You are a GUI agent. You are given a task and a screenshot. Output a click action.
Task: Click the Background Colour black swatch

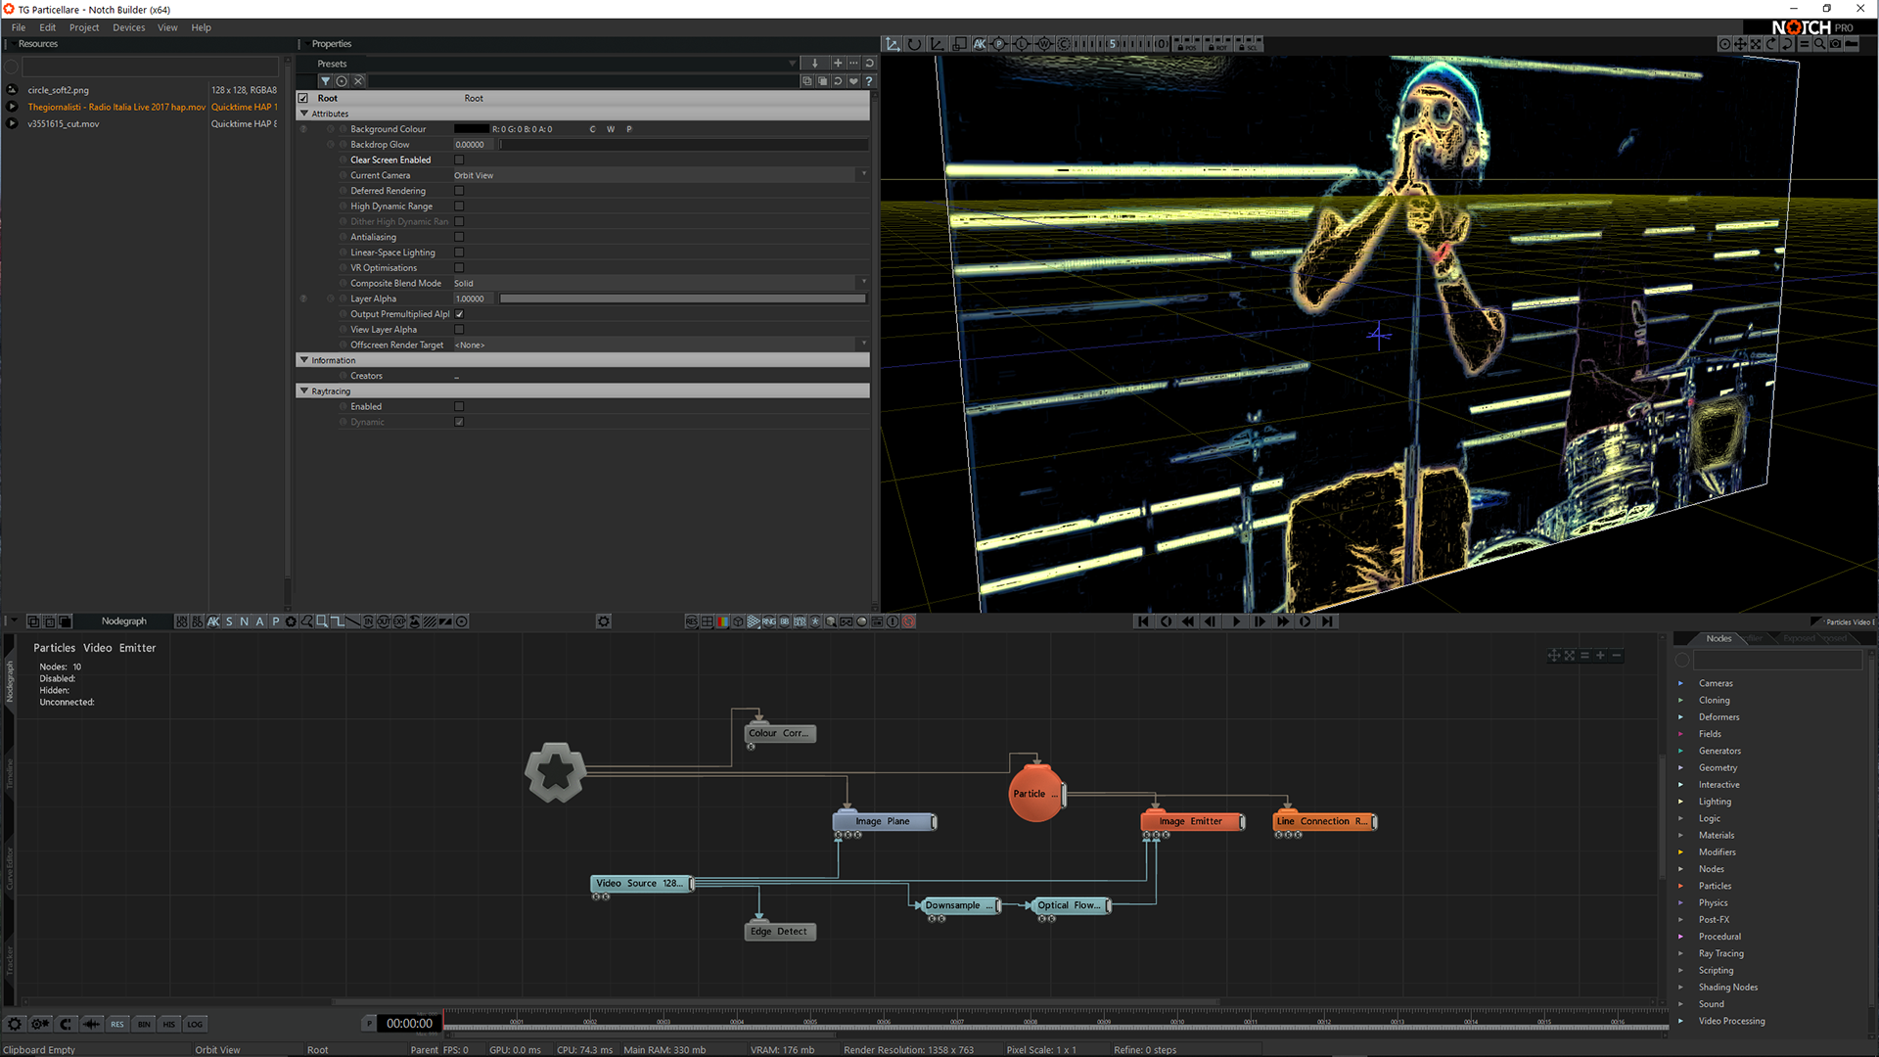point(471,129)
